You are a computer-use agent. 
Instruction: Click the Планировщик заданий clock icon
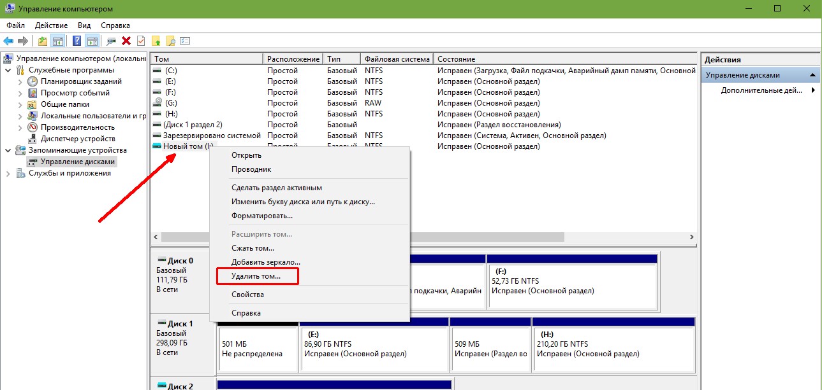33,81
